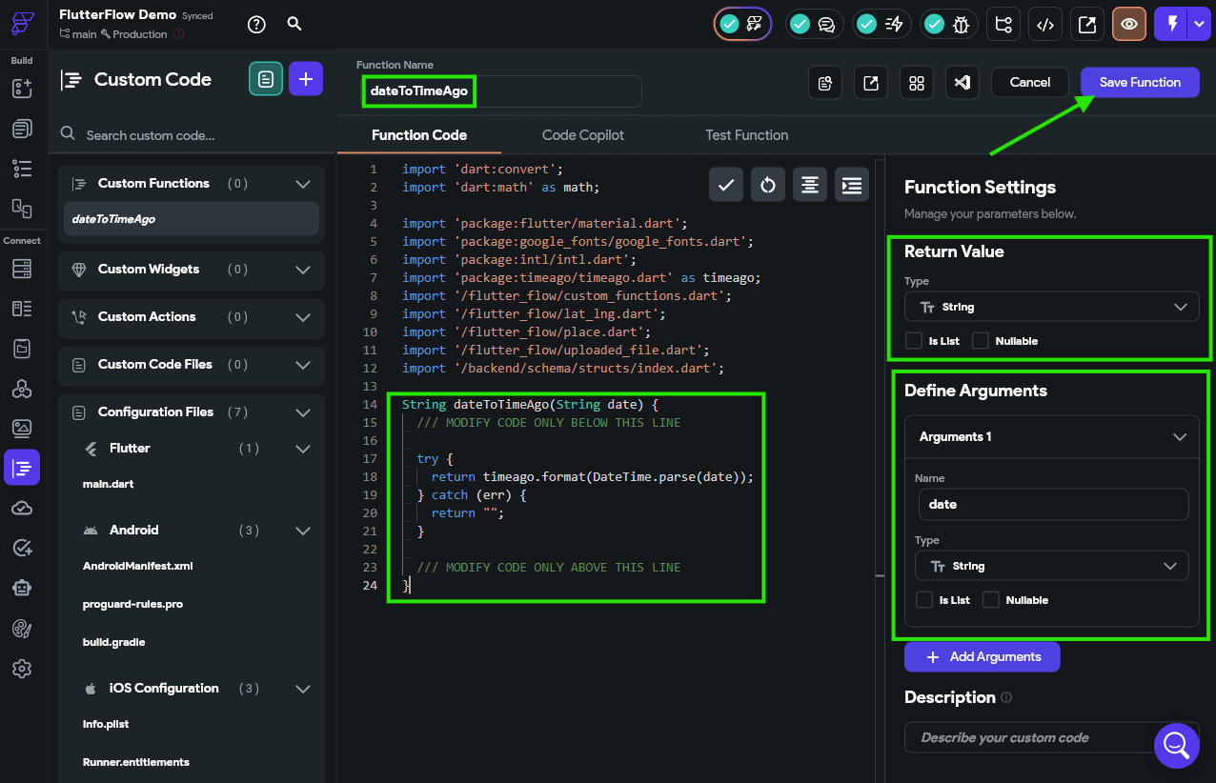Select the Custom Code sidebar icon
The height and width of the screenshot is (783, 1216).
click(22, 468)
